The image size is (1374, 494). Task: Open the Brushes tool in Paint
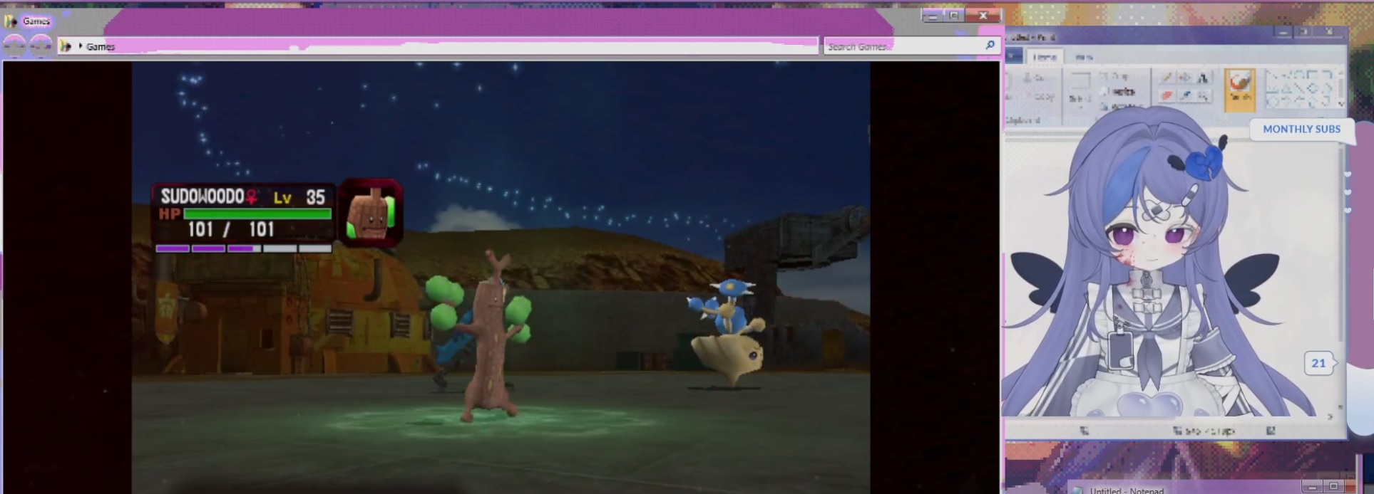pos(1240,90)
